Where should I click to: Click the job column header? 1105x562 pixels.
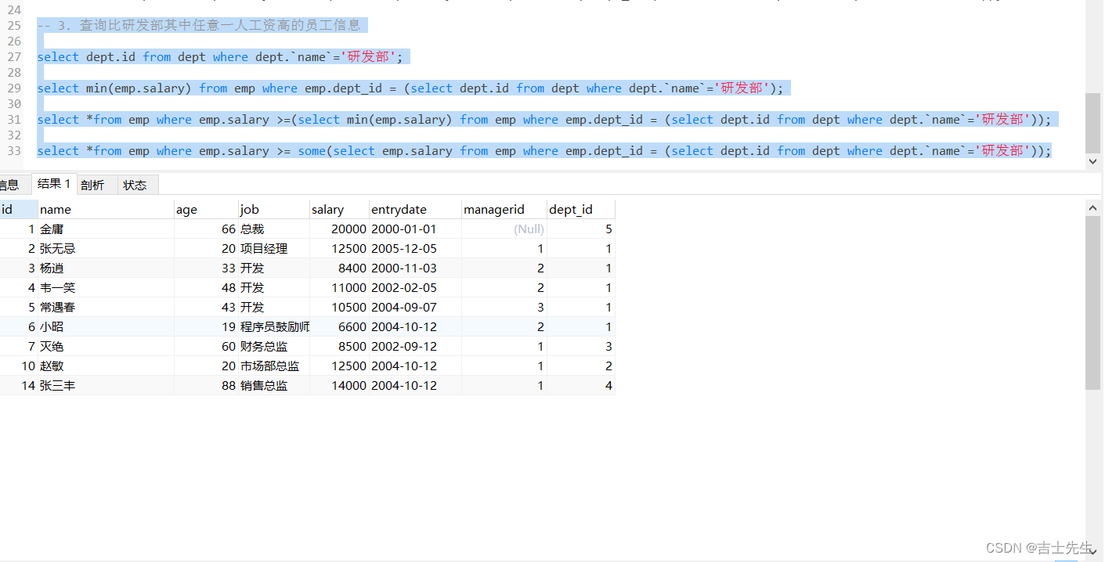point(273,209)
